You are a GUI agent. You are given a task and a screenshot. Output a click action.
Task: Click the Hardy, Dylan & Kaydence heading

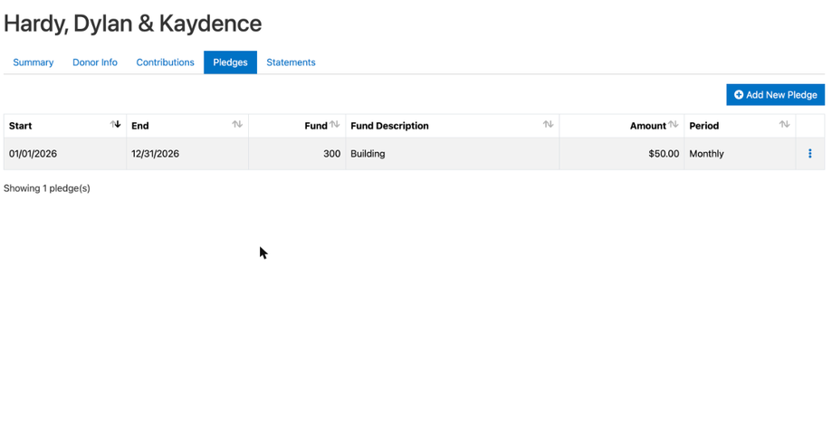pyautogui.click(x=133, y=24)
